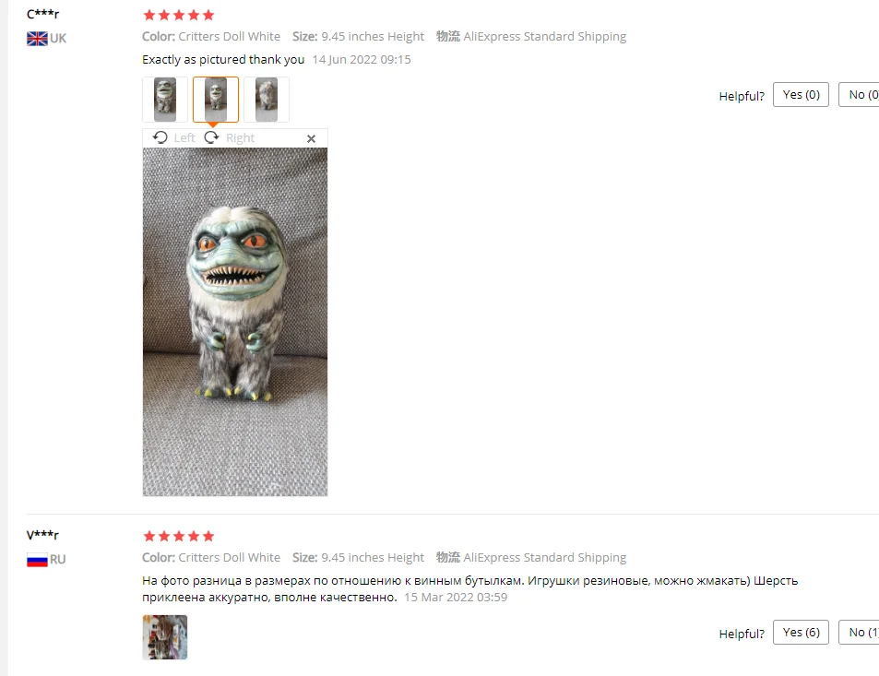
Task: Click the UK flag icon
Action: point(37,39)
